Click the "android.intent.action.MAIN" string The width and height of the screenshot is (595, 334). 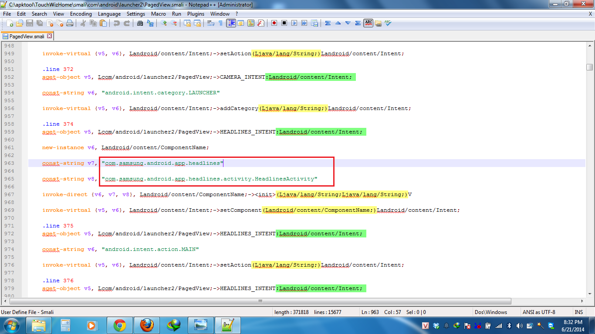(x=150, y=249)
